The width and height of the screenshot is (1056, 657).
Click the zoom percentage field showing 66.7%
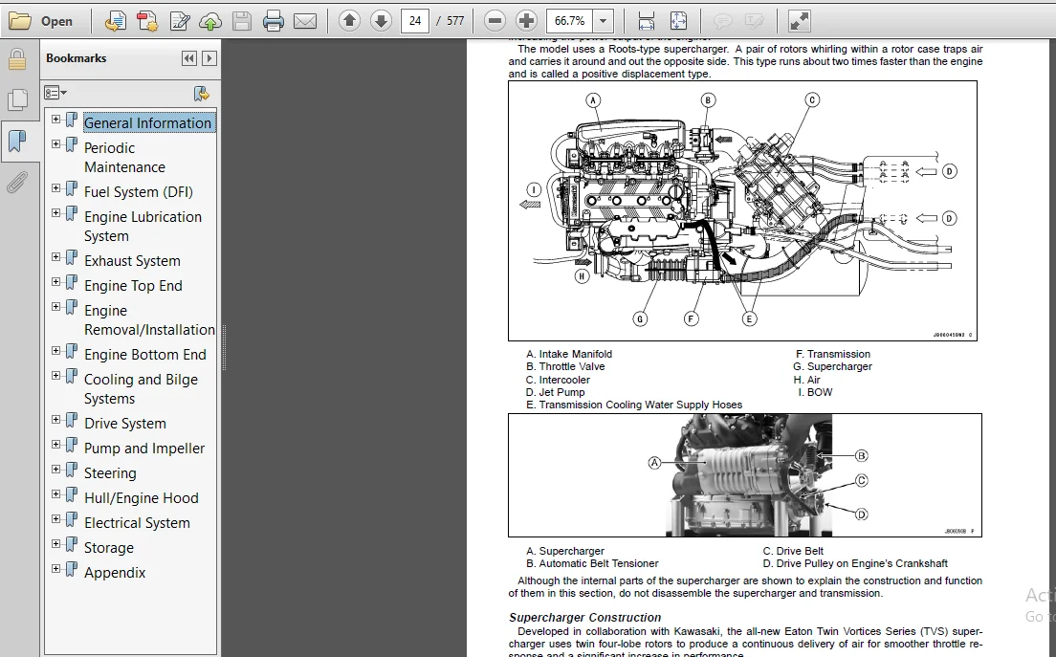[570, 21]
